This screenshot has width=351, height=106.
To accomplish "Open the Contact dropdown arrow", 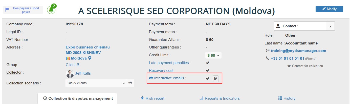I will [x=330, y=26].
